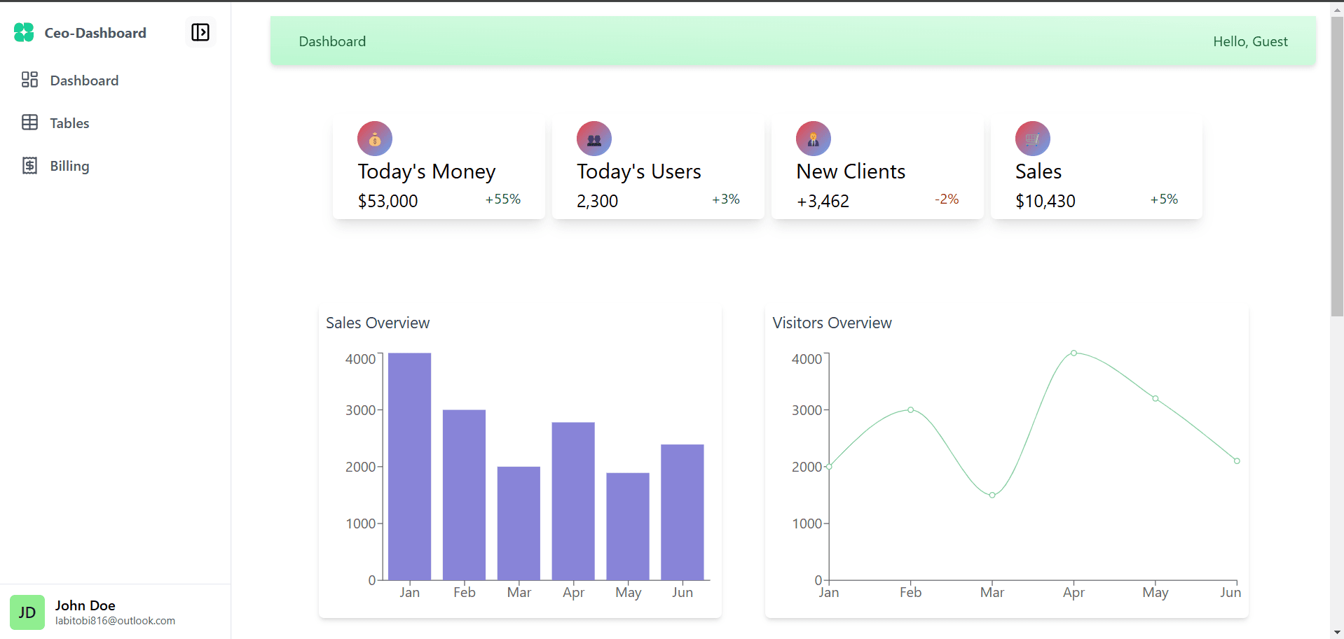Click the Billing receipt icon in sidebar
Viewport: 1344px width, 639px height.
29,165
